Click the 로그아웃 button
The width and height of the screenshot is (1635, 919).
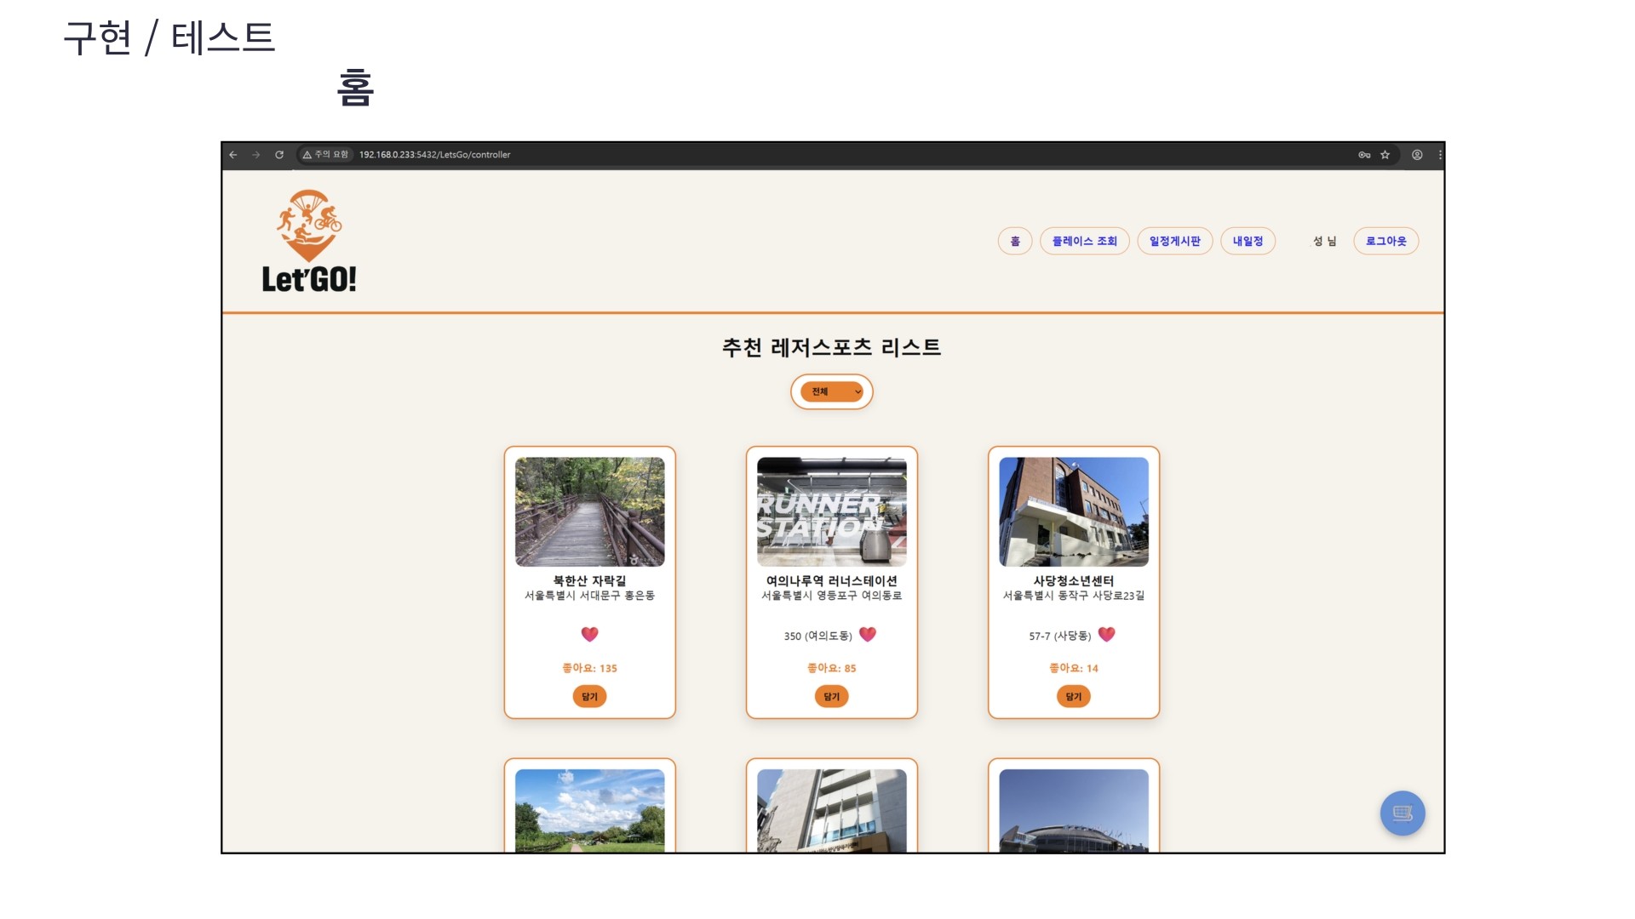[x=1386, y=241]
